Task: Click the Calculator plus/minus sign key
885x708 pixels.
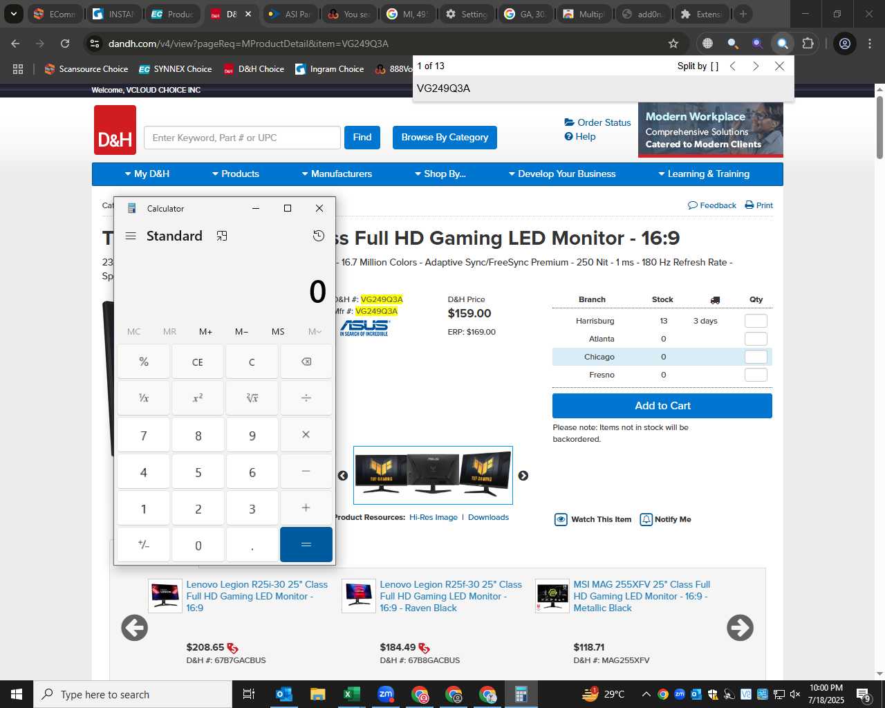Action: click(x=144, y=545)
